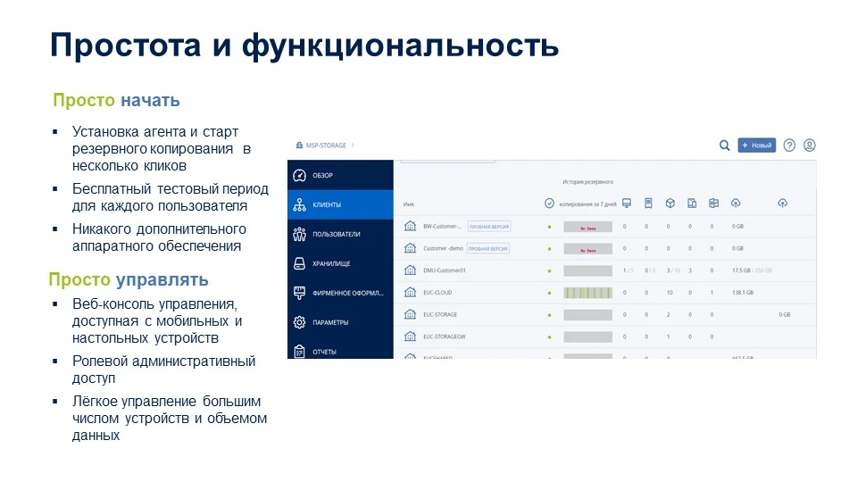Expand the chevron after MSP-STORAGE breadcrumb
Viewport: 857px width, 482px height.
click(354, 145)
